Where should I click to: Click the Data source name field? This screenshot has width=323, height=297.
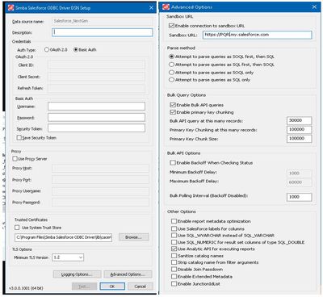(x=103, y=21)
